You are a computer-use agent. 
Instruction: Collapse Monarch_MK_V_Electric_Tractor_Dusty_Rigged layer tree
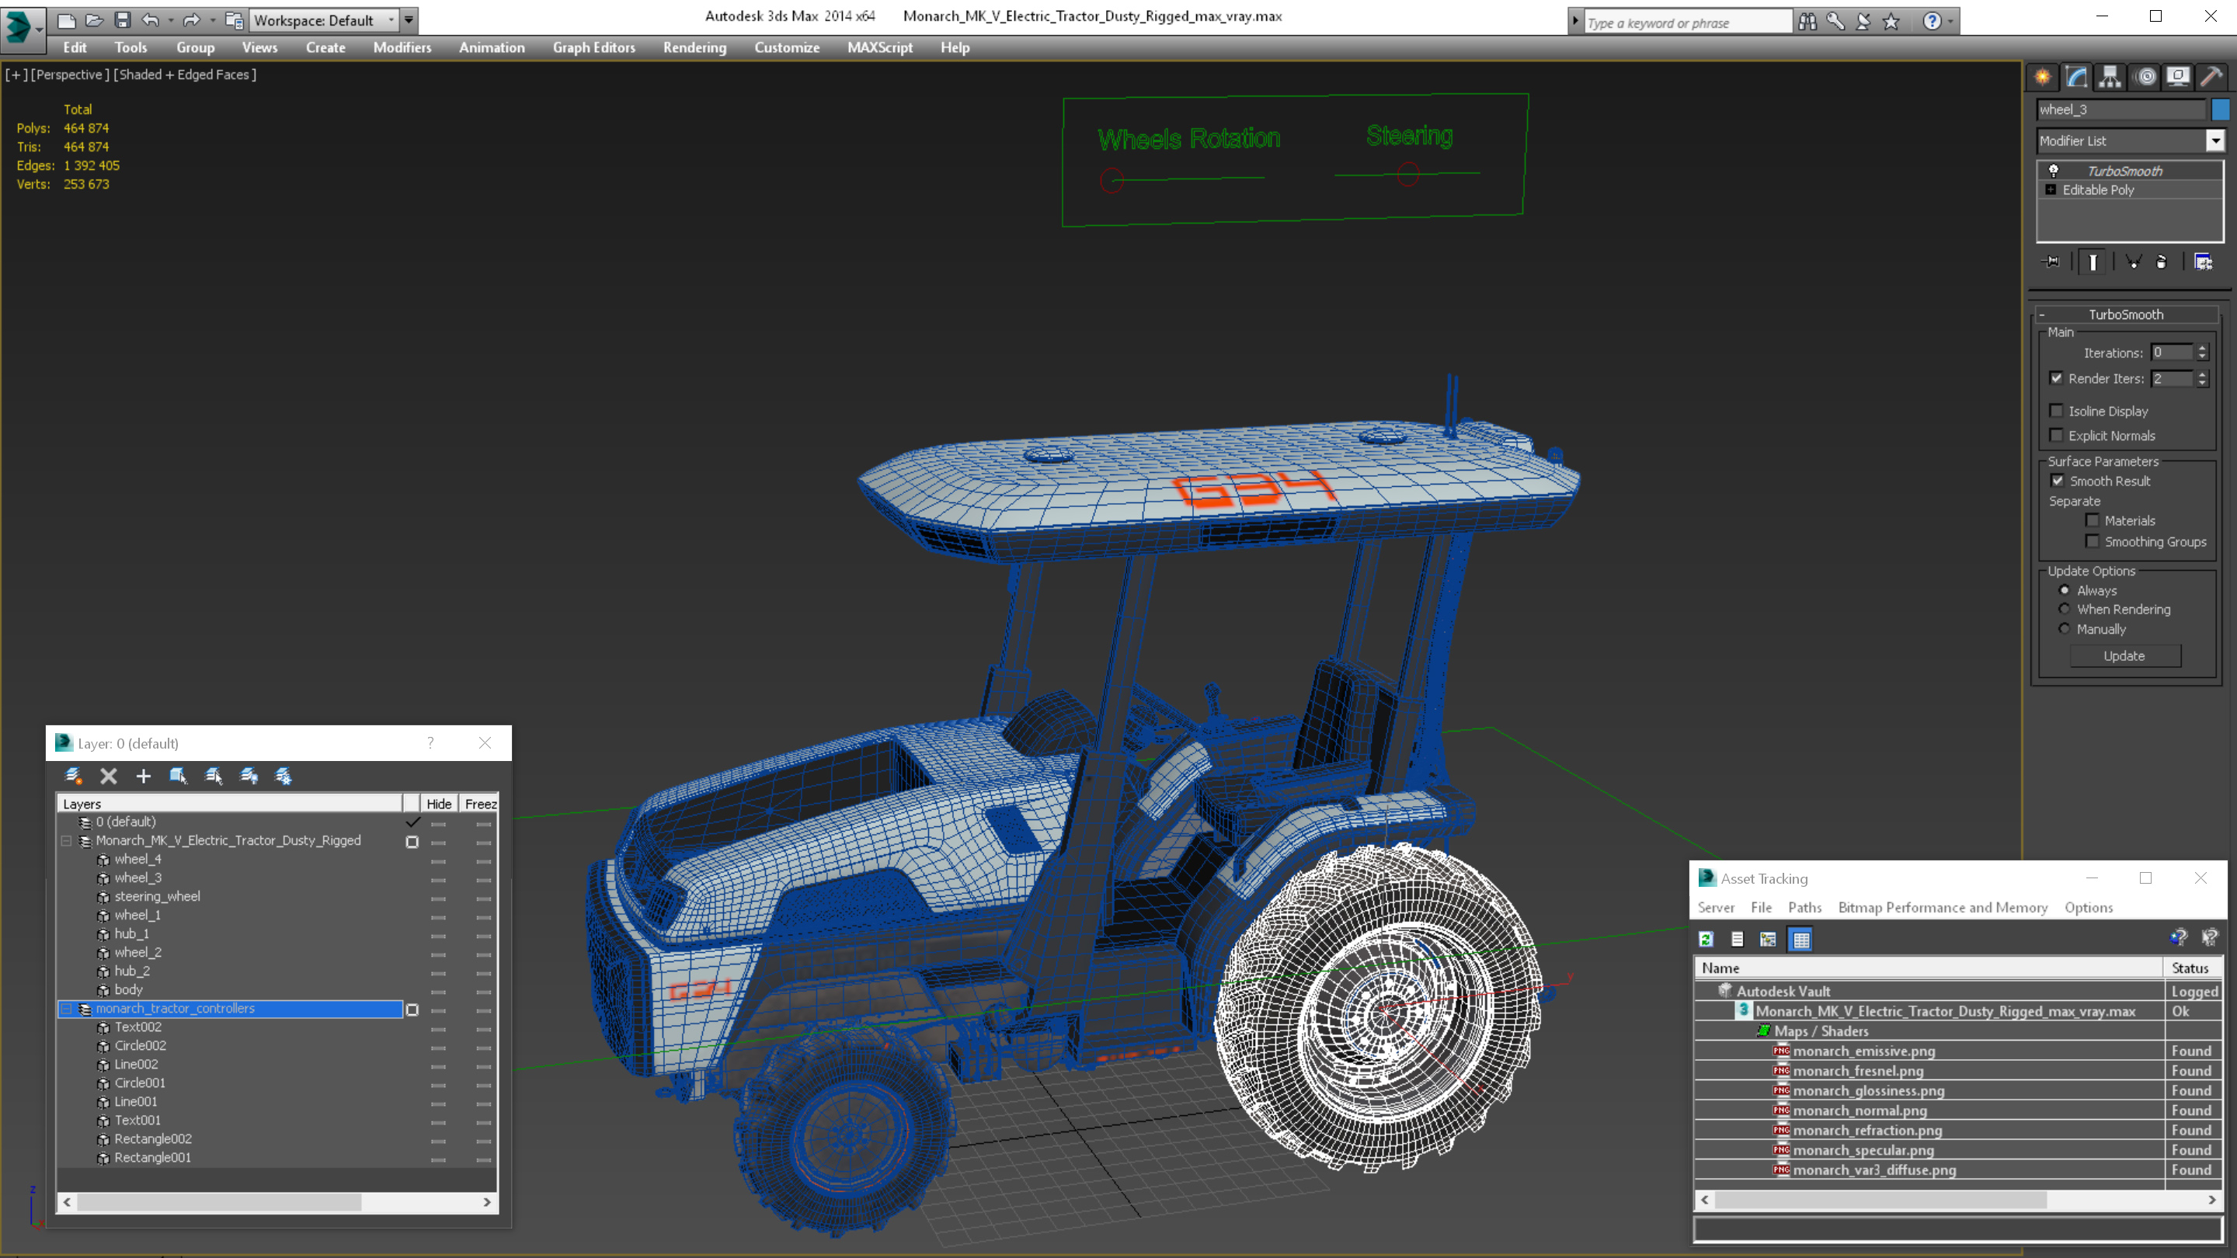click(66, 840)
